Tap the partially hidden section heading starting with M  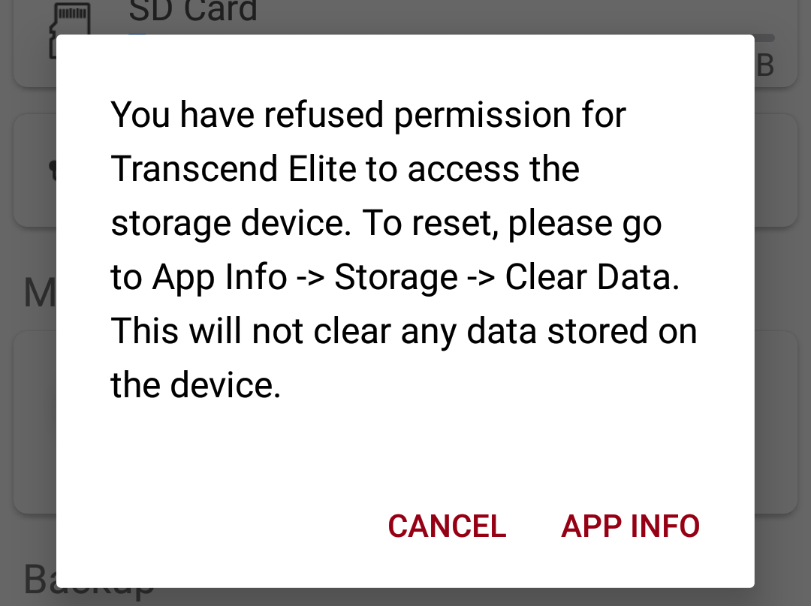pos(38,293)
